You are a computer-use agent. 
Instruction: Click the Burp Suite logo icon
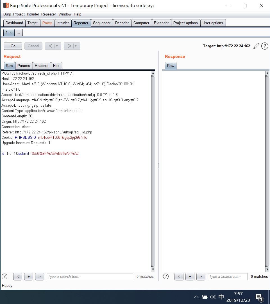click(6, 5)
